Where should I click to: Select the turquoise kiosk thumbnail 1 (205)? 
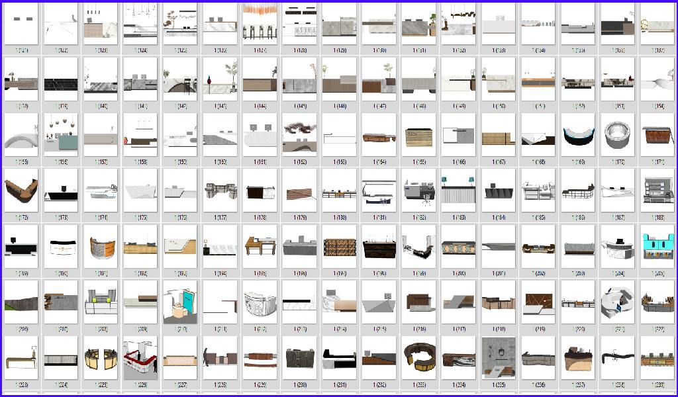[x=657, y=246]
